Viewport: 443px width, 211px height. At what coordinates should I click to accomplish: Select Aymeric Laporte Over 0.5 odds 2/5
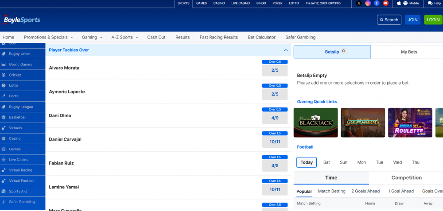(x=275, y=94)
